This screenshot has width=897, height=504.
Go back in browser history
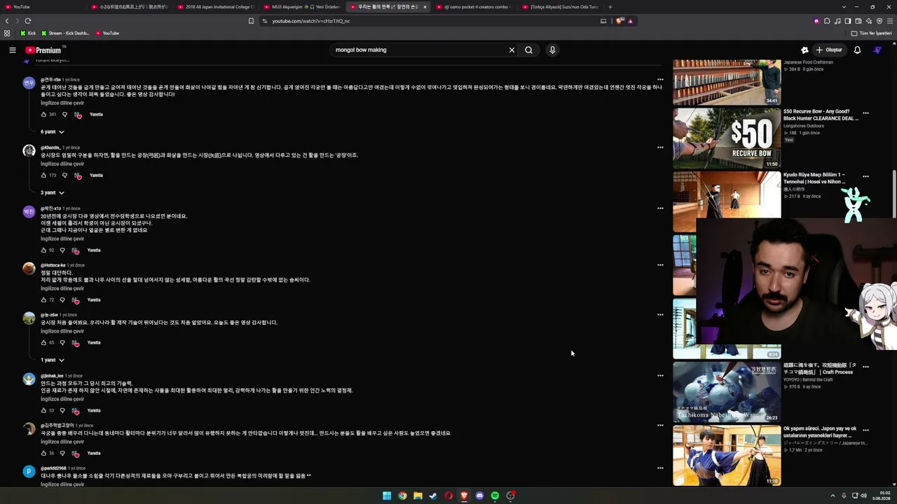coord(7,21)
